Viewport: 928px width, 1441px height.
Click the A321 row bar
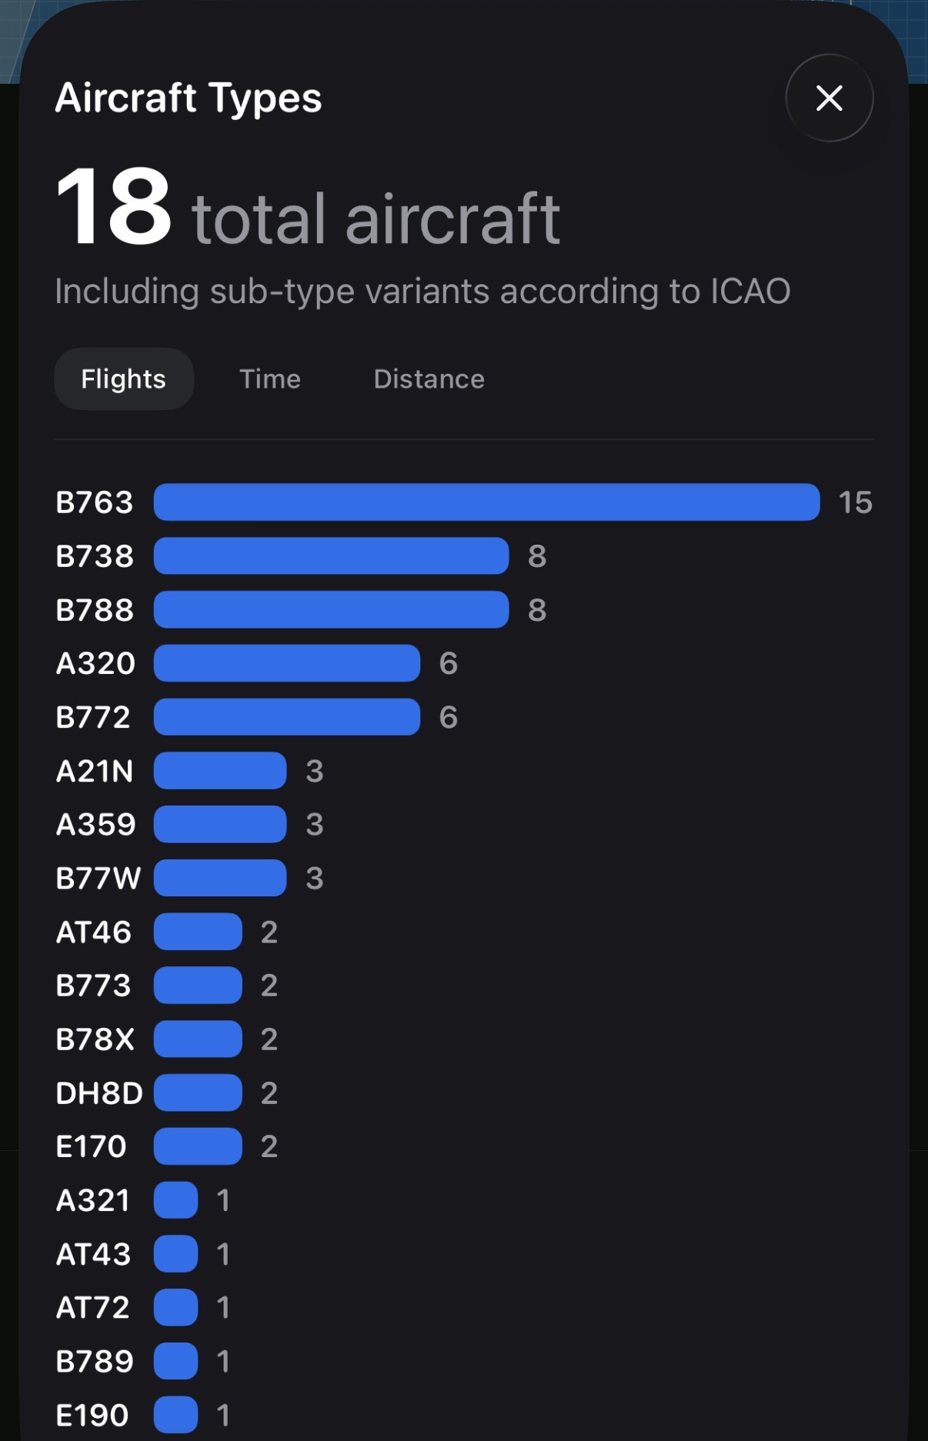pyautogui.click(x=174, y=1200)
